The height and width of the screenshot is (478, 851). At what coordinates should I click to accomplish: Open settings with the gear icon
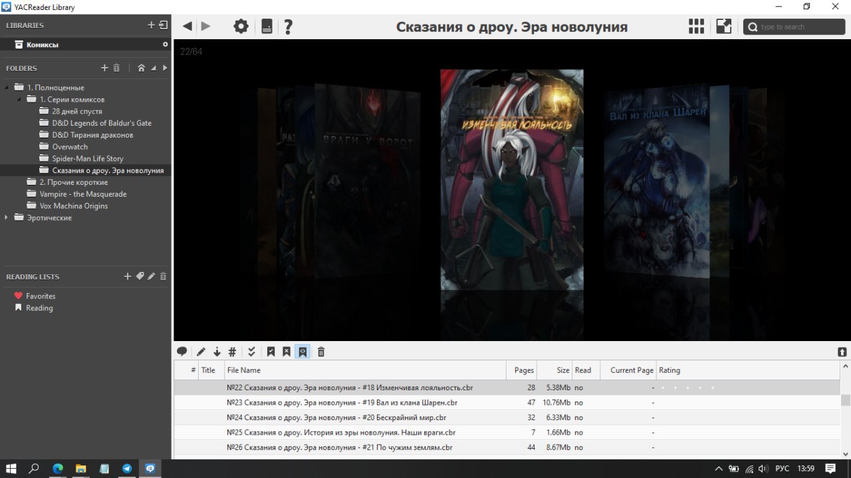click(241, 27)
